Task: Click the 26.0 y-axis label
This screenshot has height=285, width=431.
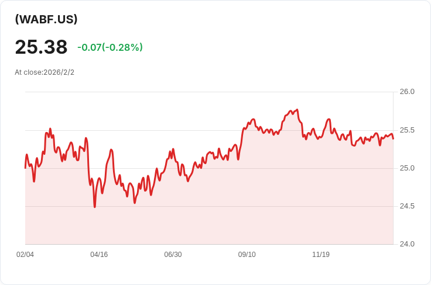Action: (x=407, y=92)
